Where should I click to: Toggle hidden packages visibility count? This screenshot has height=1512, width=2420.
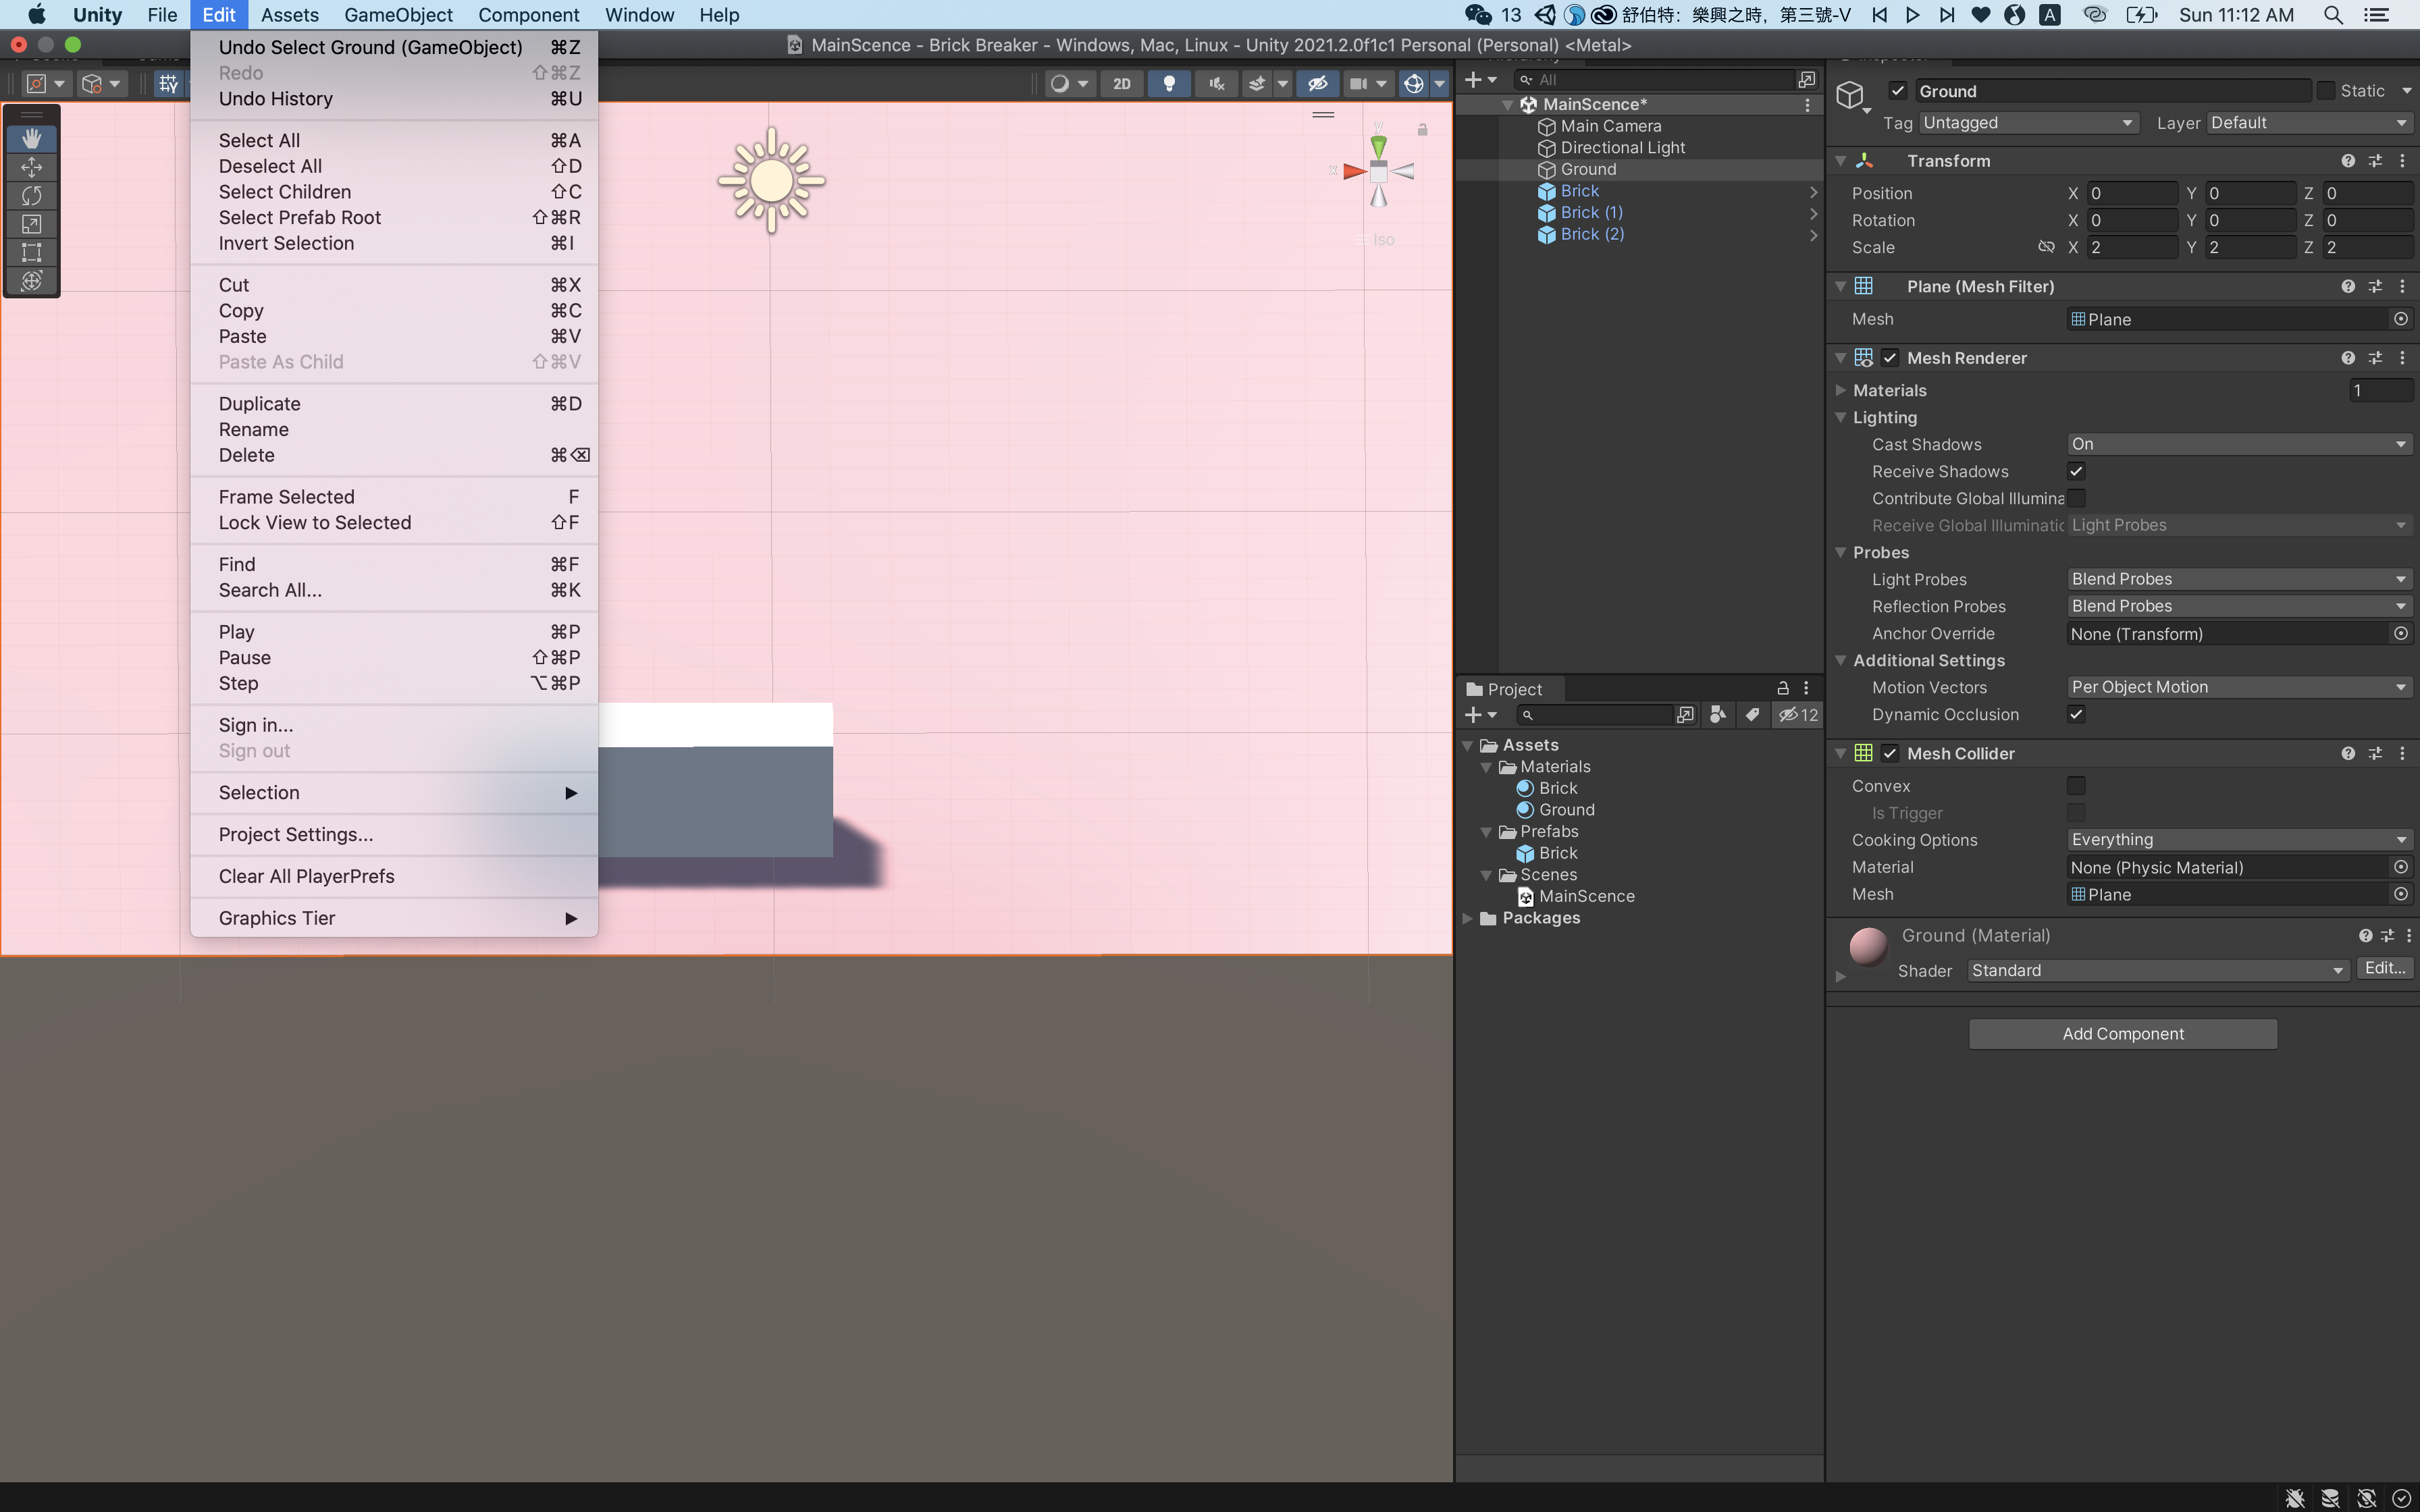pyautogui.click(x=1798, y=715)
